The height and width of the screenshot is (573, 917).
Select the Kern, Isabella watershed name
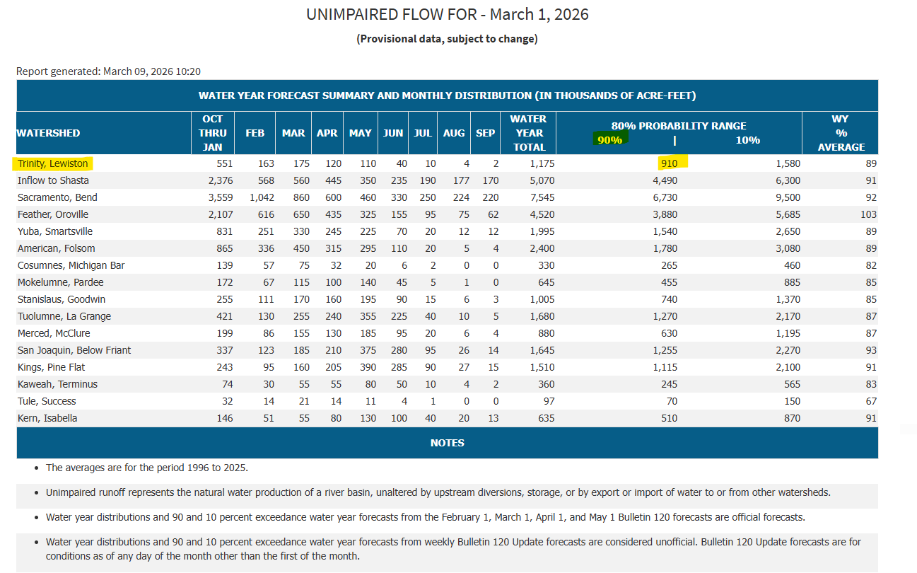(x=47, y=418)
